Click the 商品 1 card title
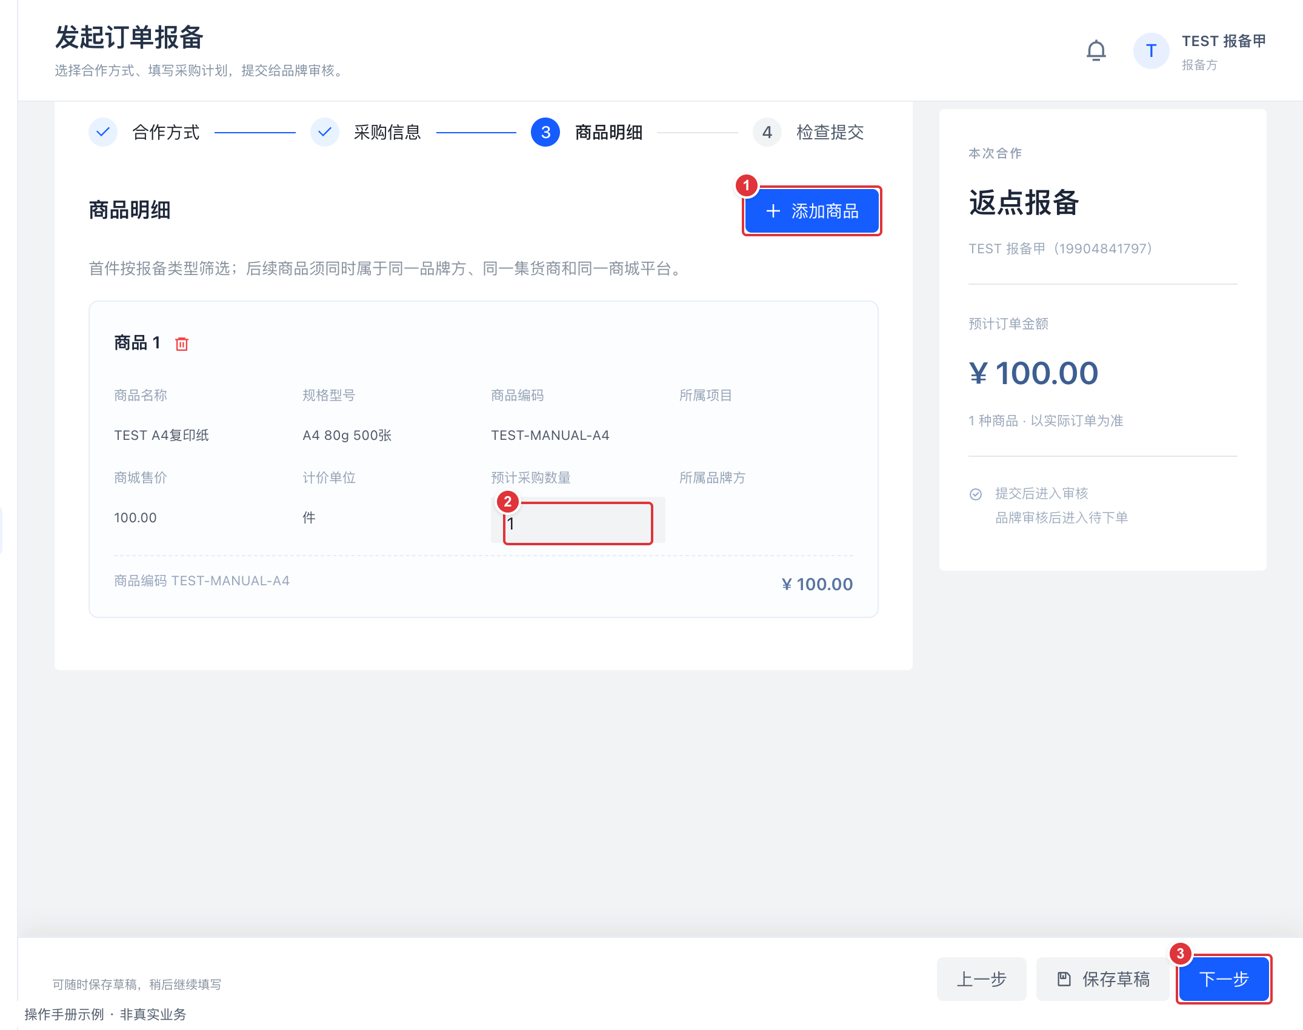This screenshot has width=1303, height=1030. click(137, 343)
